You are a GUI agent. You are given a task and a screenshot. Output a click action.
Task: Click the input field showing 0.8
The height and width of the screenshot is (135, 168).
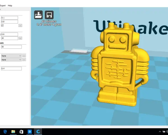point(10,22)
